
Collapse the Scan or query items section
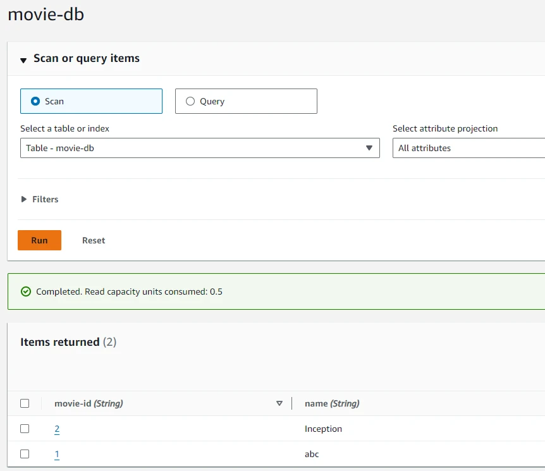click(23, 60)
